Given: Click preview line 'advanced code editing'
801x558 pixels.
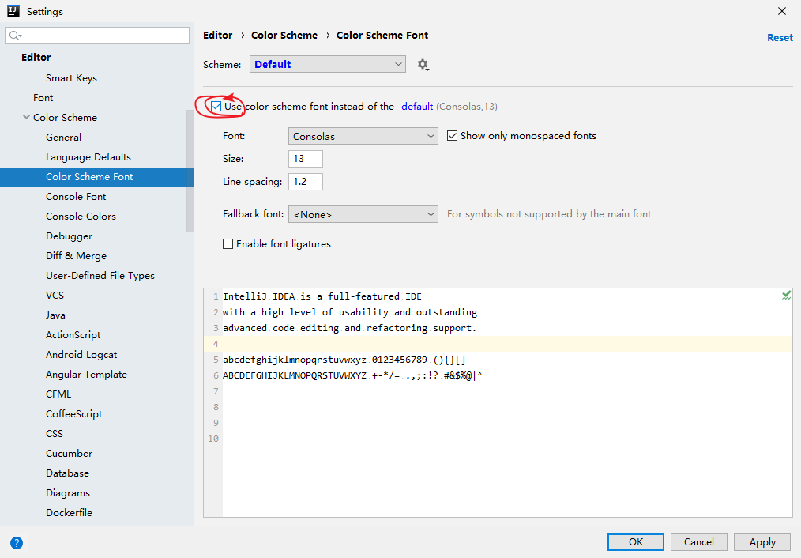Looking at the screenshot, I should pos(349,328).
